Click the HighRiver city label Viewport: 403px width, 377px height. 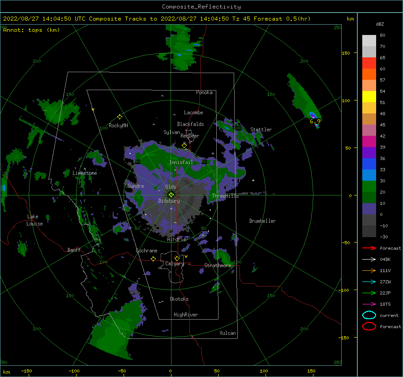186,315
